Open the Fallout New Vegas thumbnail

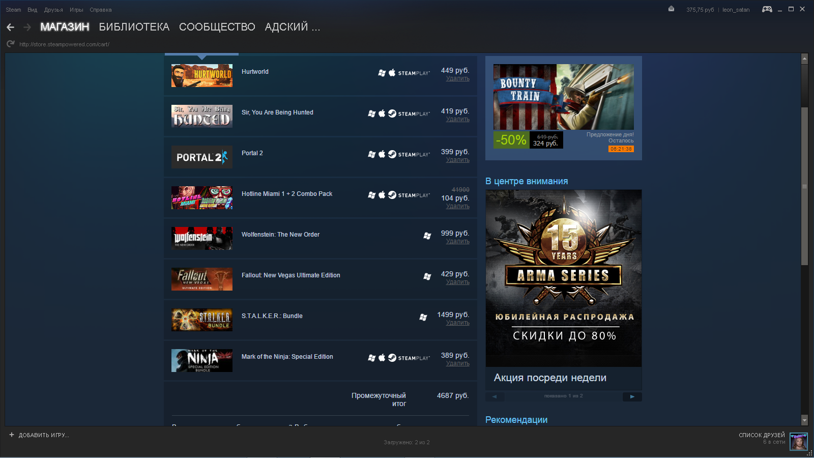(202, 279)
